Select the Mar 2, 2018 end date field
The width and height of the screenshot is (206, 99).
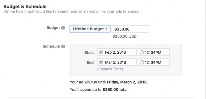117,62
